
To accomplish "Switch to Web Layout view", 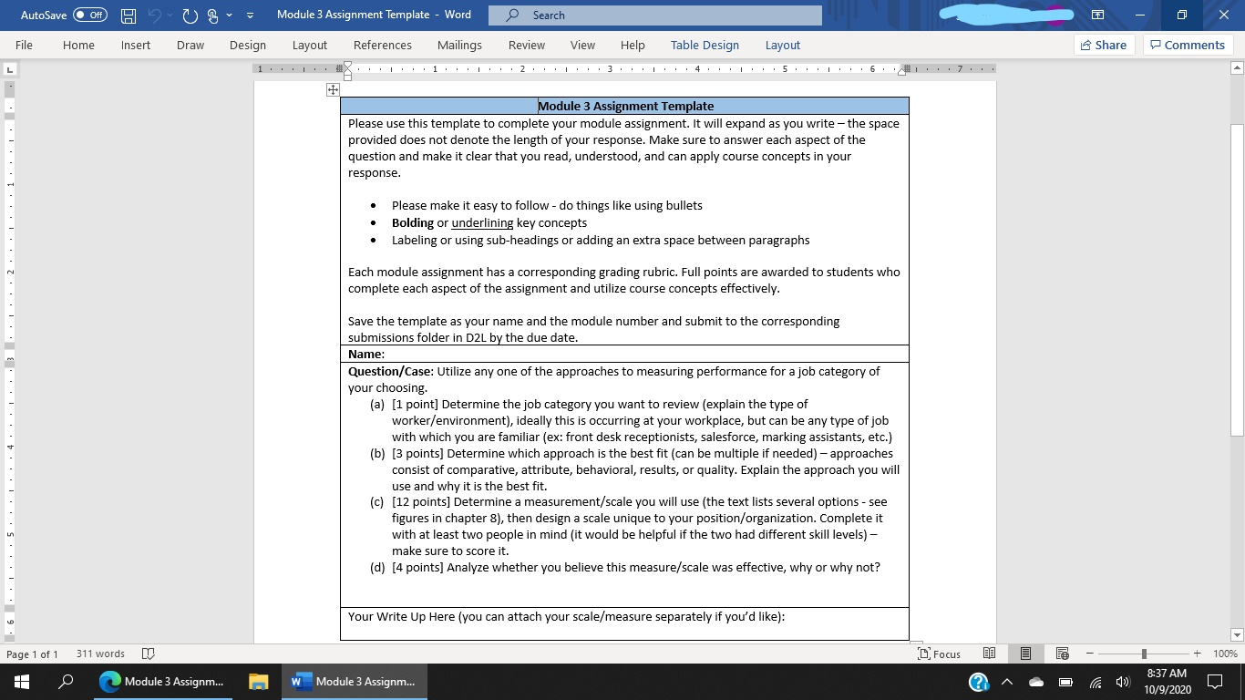I will [x=1062, y=654].
